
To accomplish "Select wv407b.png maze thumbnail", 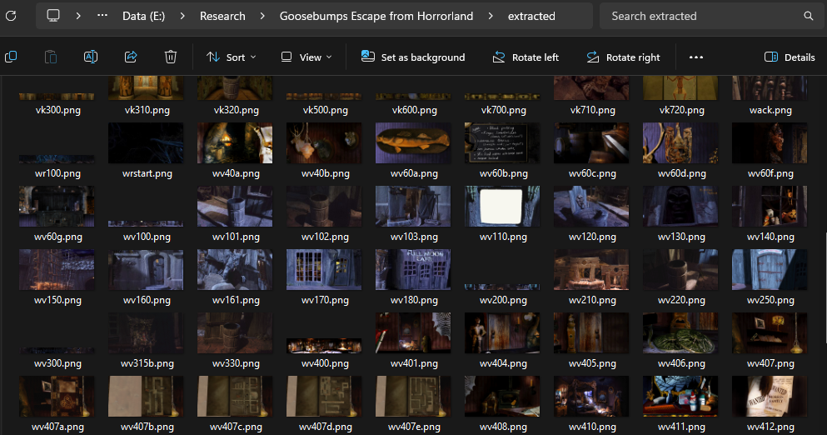I will coord(146,397).
